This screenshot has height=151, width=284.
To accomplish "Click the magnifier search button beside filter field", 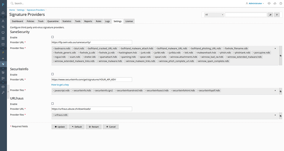I will point(270,15).
